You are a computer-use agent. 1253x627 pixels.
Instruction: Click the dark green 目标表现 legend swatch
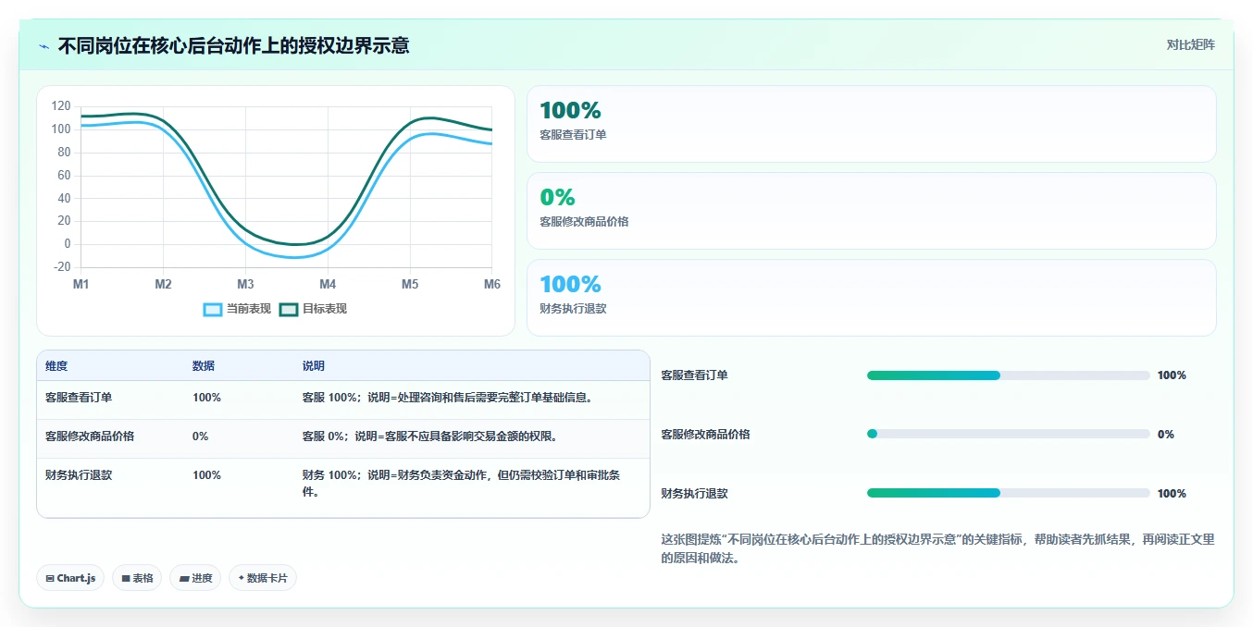[289, 309]
